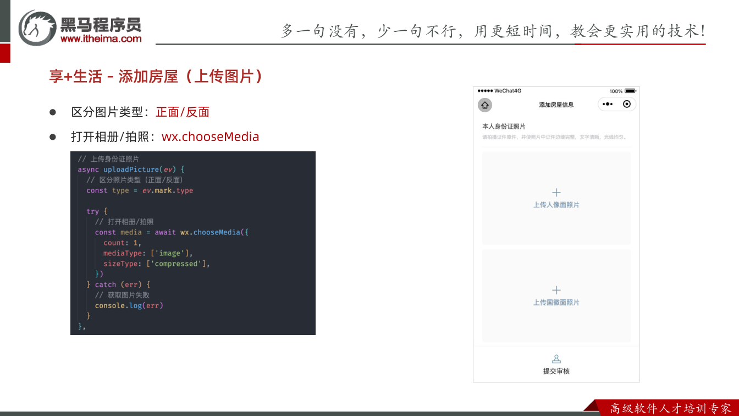Open the www.itheima.com link
The height and width of the screenshot is (416, 739).
pos(101,39)
